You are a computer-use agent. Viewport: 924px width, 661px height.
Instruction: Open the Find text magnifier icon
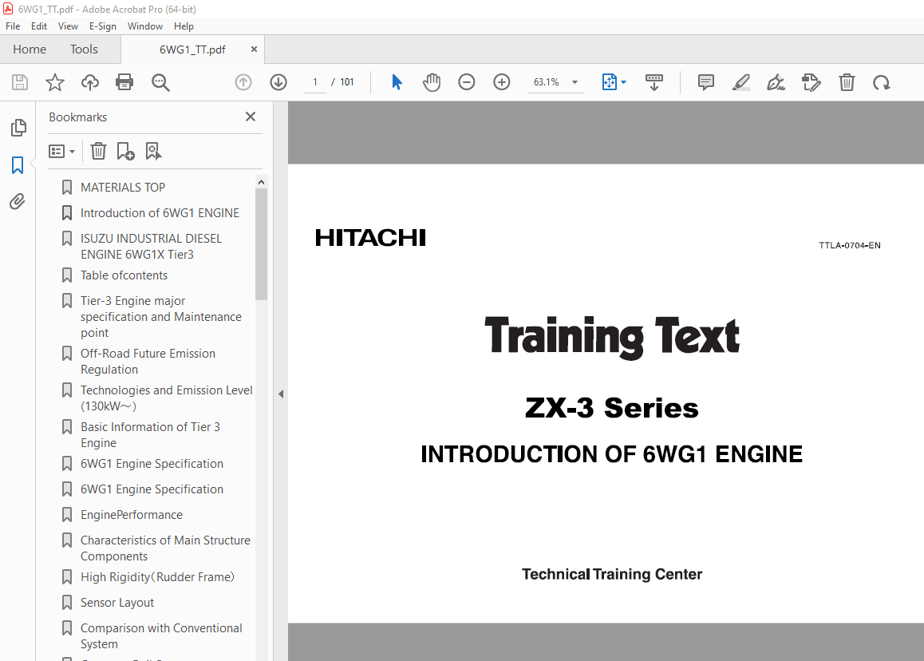[x=160, y=82]
